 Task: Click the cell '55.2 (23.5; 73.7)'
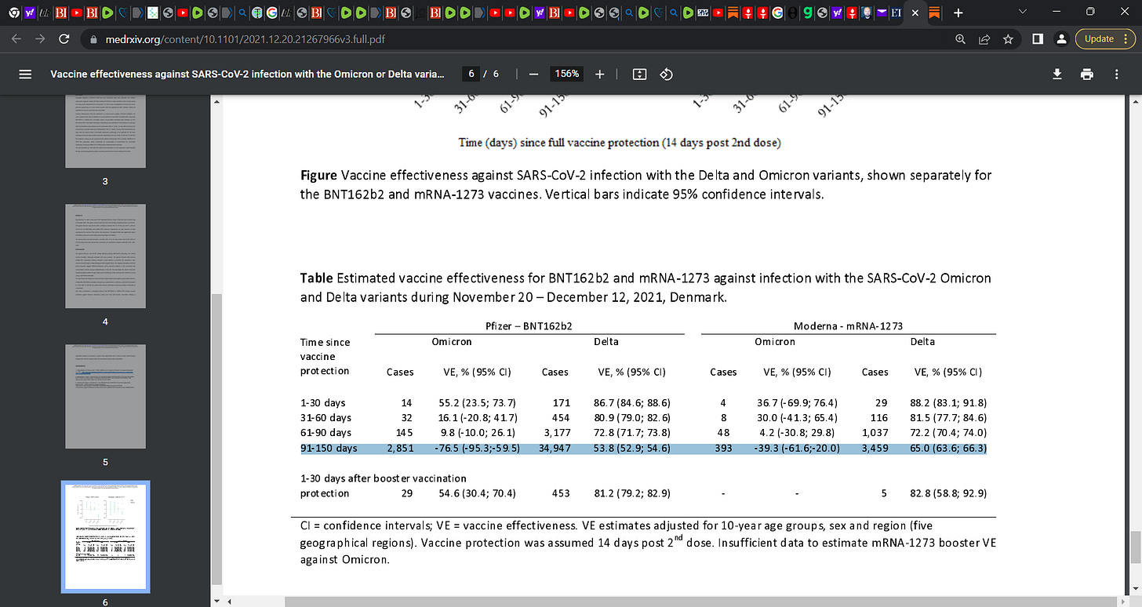coord(476,402)
